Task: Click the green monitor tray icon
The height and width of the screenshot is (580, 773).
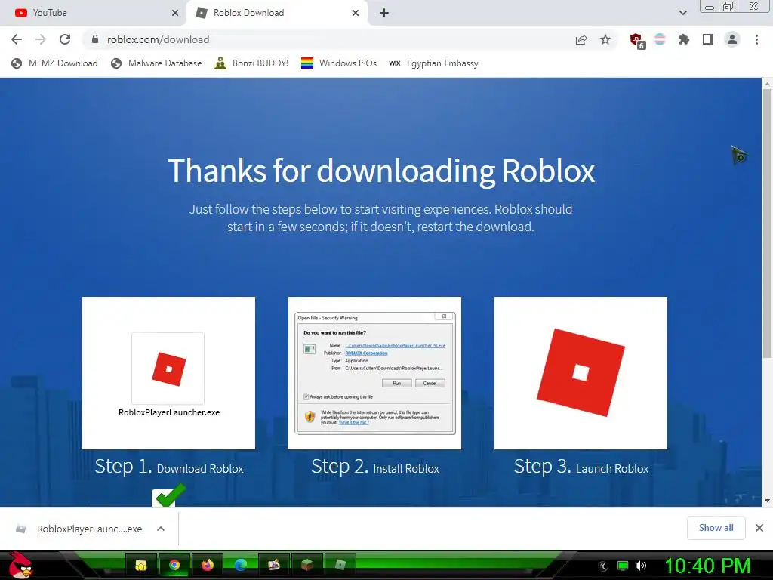Action: [x=623, y=566]
